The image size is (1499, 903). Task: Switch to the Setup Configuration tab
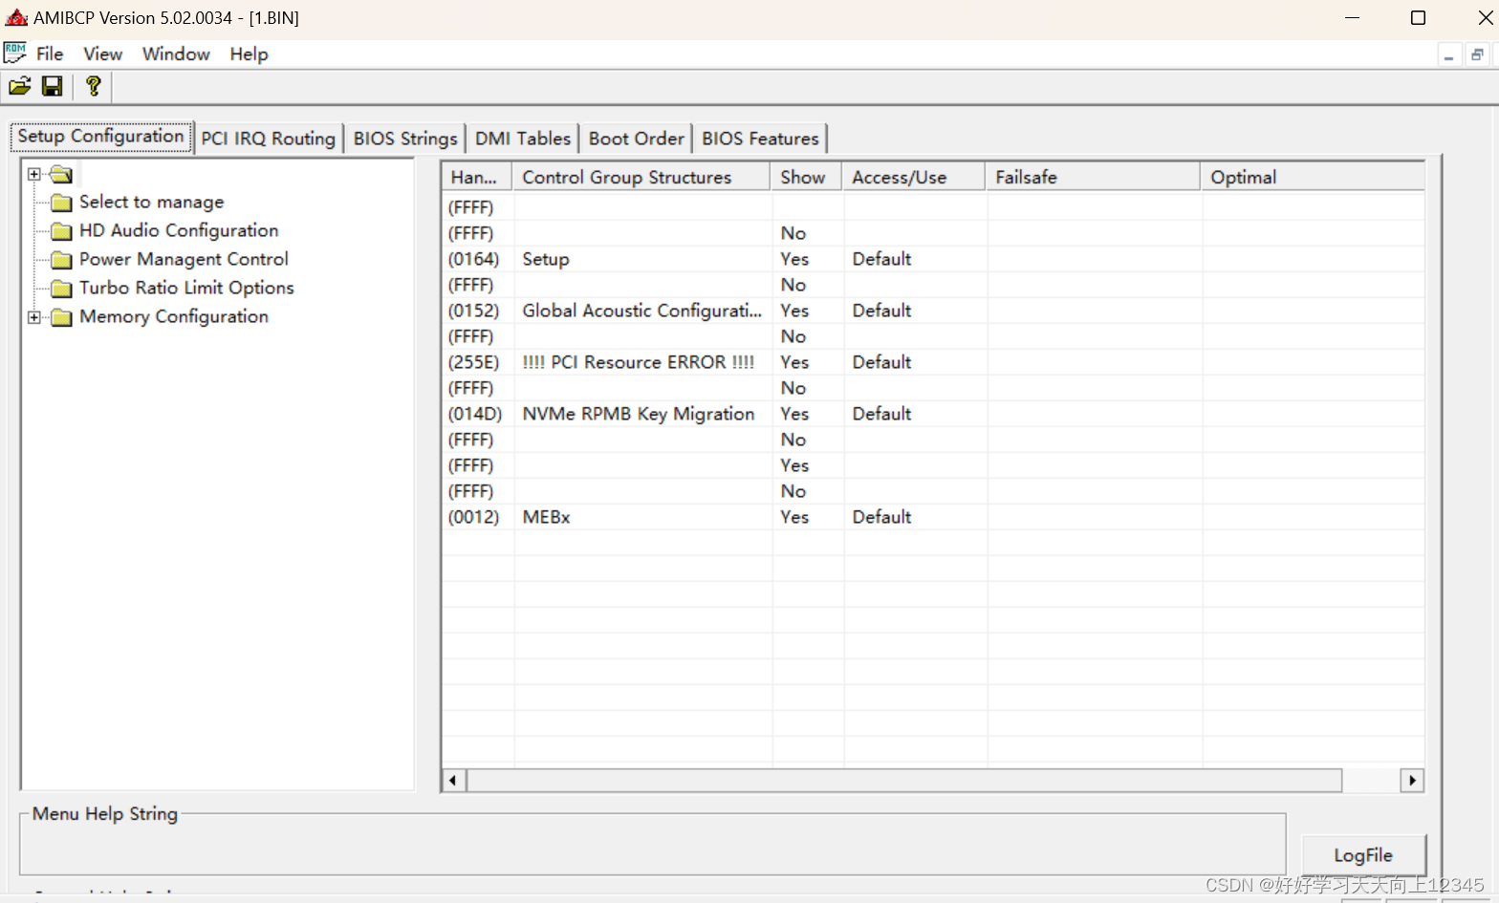(x=100, y=136)
